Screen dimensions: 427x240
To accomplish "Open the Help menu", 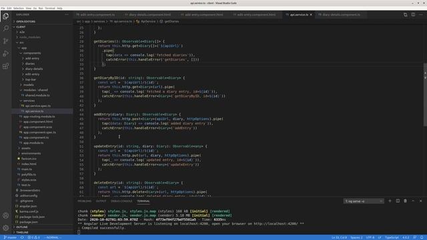I will 59,8.
